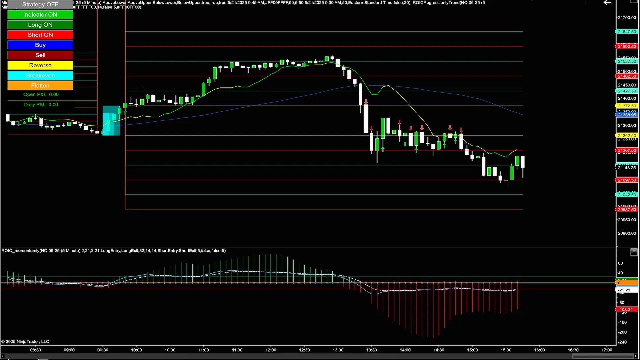Click the F icon in momentum panel

(634, 252)
